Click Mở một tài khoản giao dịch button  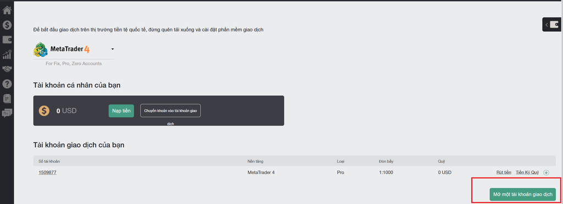522,194
